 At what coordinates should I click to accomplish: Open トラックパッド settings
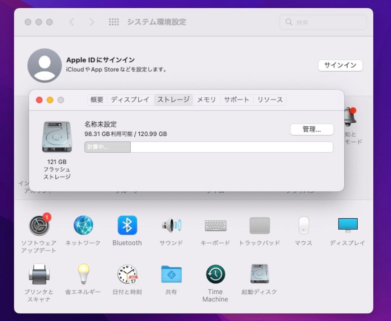click(259, 225)
